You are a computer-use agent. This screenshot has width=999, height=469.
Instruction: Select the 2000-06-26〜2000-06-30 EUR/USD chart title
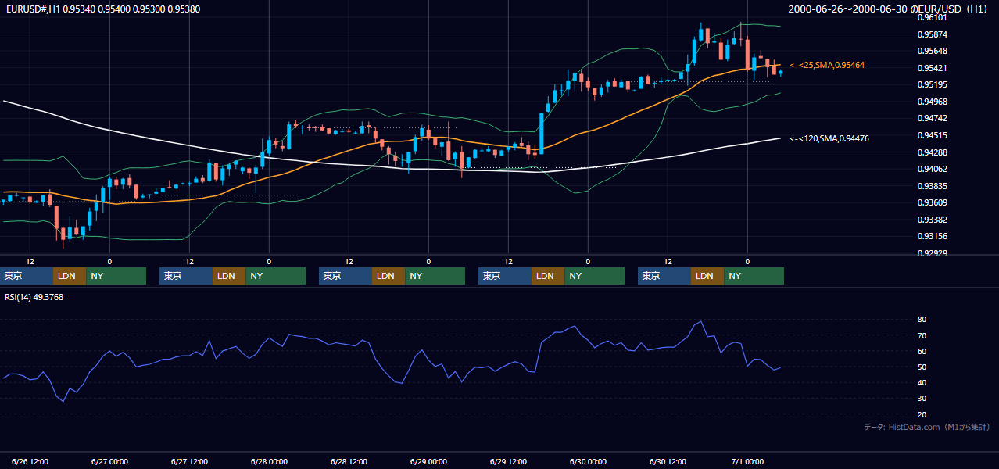[x=890, y=9]
